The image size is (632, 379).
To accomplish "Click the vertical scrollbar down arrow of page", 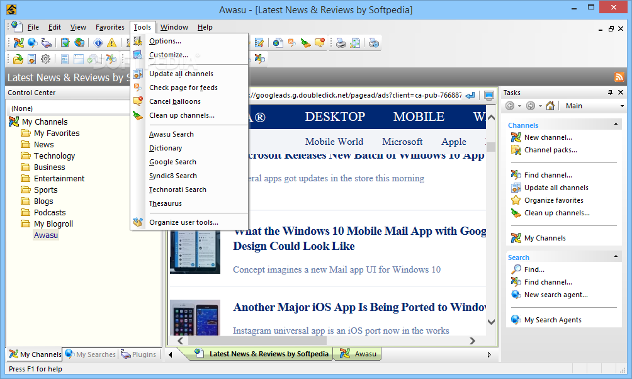I will [x=491, y=322].
